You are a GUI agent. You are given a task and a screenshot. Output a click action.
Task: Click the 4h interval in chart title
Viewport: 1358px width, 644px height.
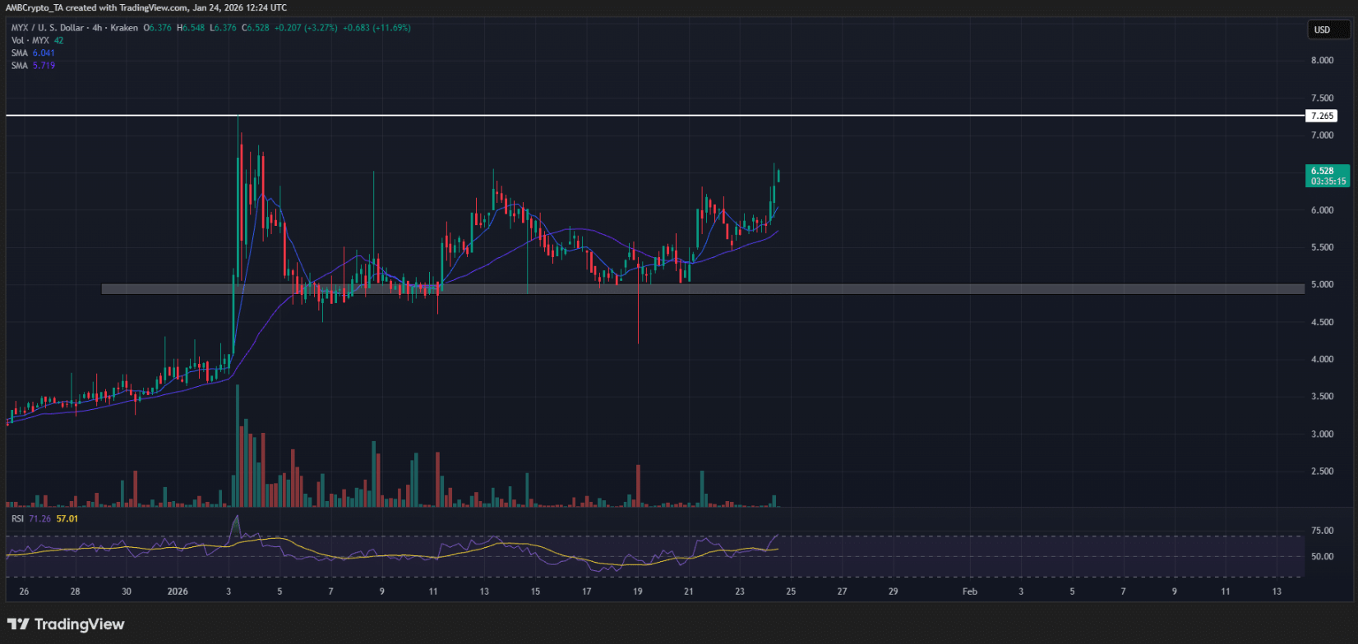pyautogui.click(x=97, y=28)
